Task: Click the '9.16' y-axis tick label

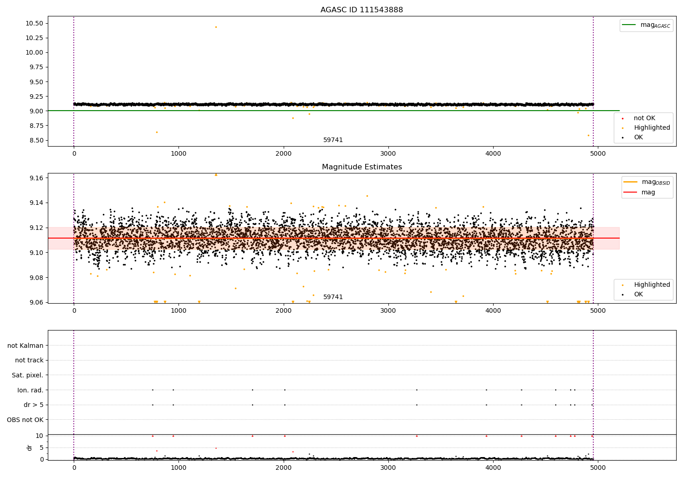Action: tap(36, 178)
